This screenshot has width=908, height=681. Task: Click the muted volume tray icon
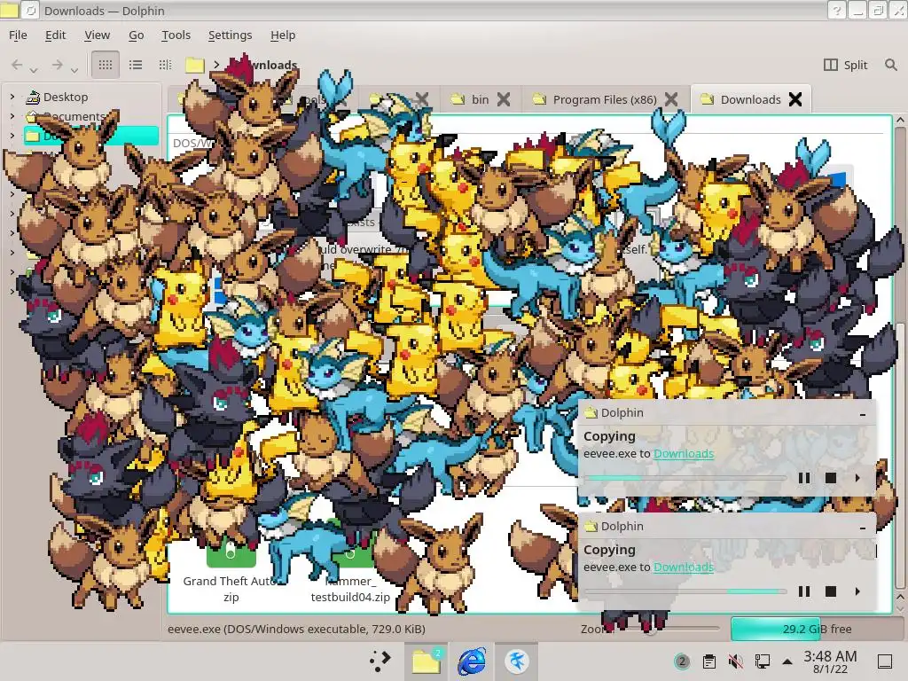pyautogui.click(x=735, y=661)
